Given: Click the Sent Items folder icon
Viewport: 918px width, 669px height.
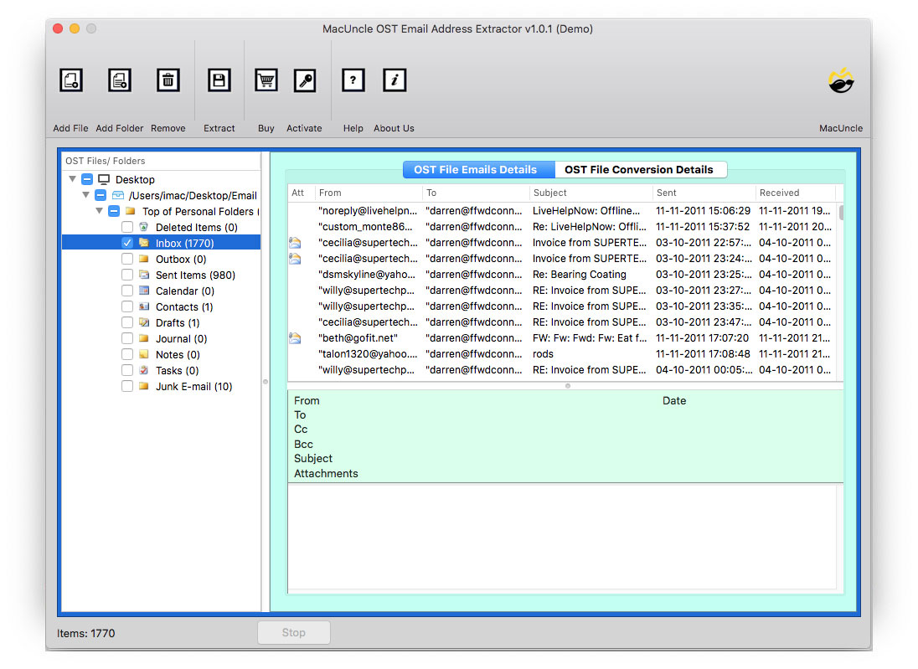Looking at the screenshot, I should [x=143, y=275].
